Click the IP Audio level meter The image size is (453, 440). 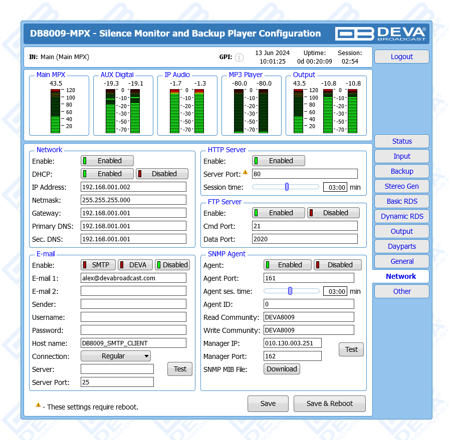(187, 111)
